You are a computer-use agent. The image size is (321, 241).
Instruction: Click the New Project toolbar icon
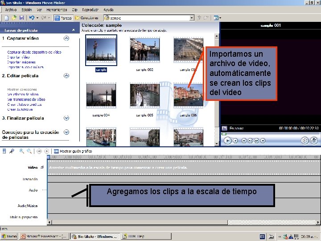click(x=7, y=18)
